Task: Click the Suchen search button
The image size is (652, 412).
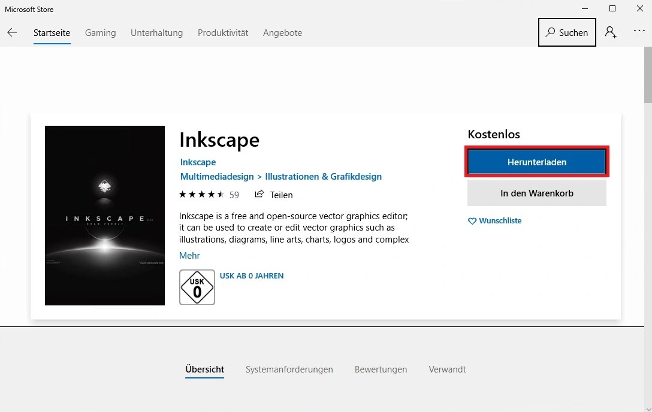Action: tap(567, 33)
